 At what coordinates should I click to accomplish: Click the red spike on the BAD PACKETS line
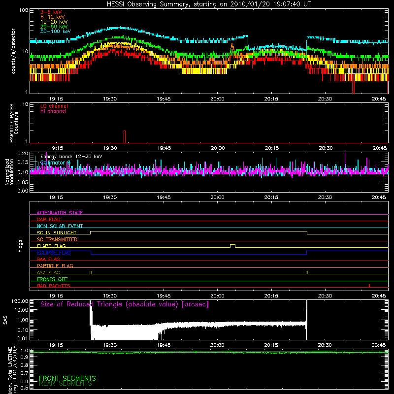[369, 286]
